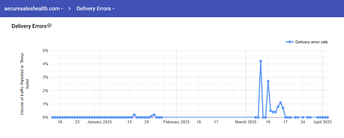The image size is (344, 138).
Task: Click the Delivery Errors help question-mark icon
Action: [49, 25]
